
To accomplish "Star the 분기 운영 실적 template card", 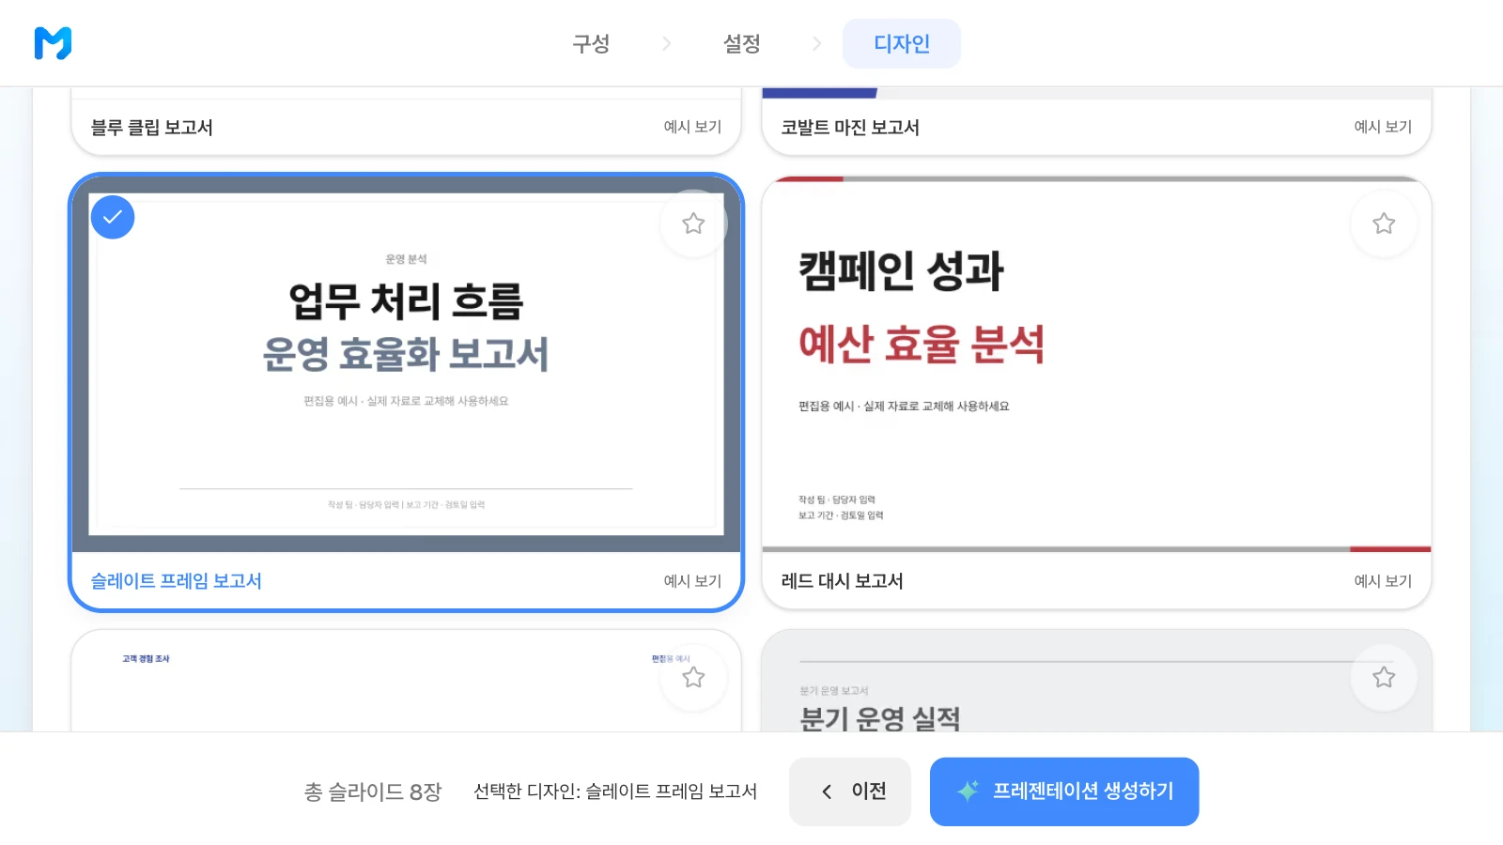I will pos(1384,677).
